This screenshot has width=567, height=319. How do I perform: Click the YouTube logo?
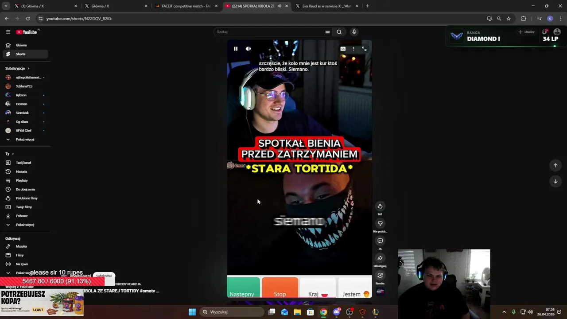tap(27, 32)
